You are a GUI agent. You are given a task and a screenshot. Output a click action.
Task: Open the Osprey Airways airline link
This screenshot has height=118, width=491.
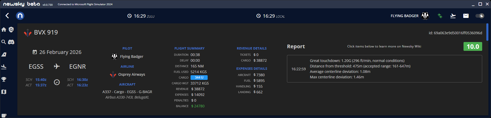tap(132, 74)
